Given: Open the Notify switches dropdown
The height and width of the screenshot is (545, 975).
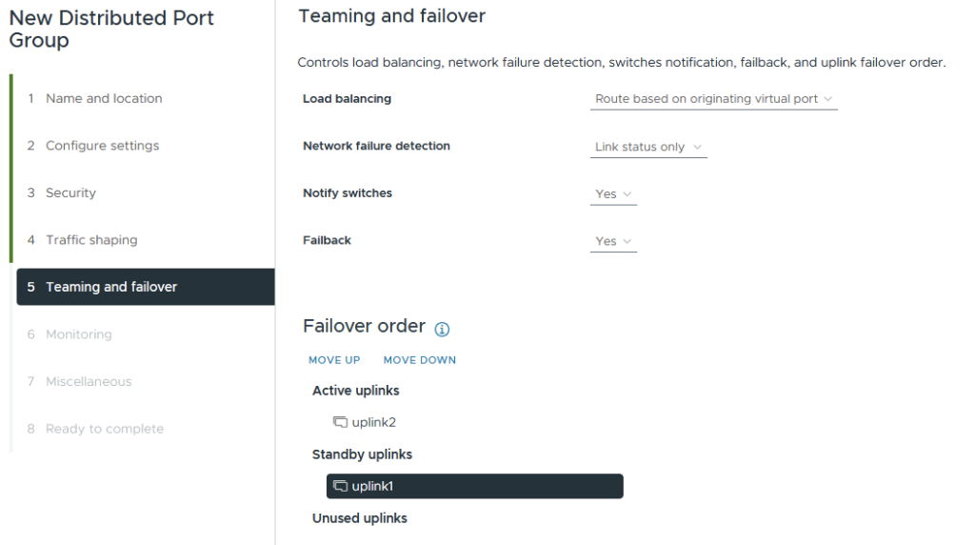Looking at the screenshot, I should pos(613,194).
